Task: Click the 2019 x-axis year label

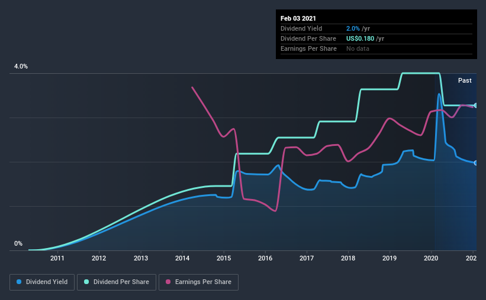Action: pyautogui.click(x=390, y=258)
